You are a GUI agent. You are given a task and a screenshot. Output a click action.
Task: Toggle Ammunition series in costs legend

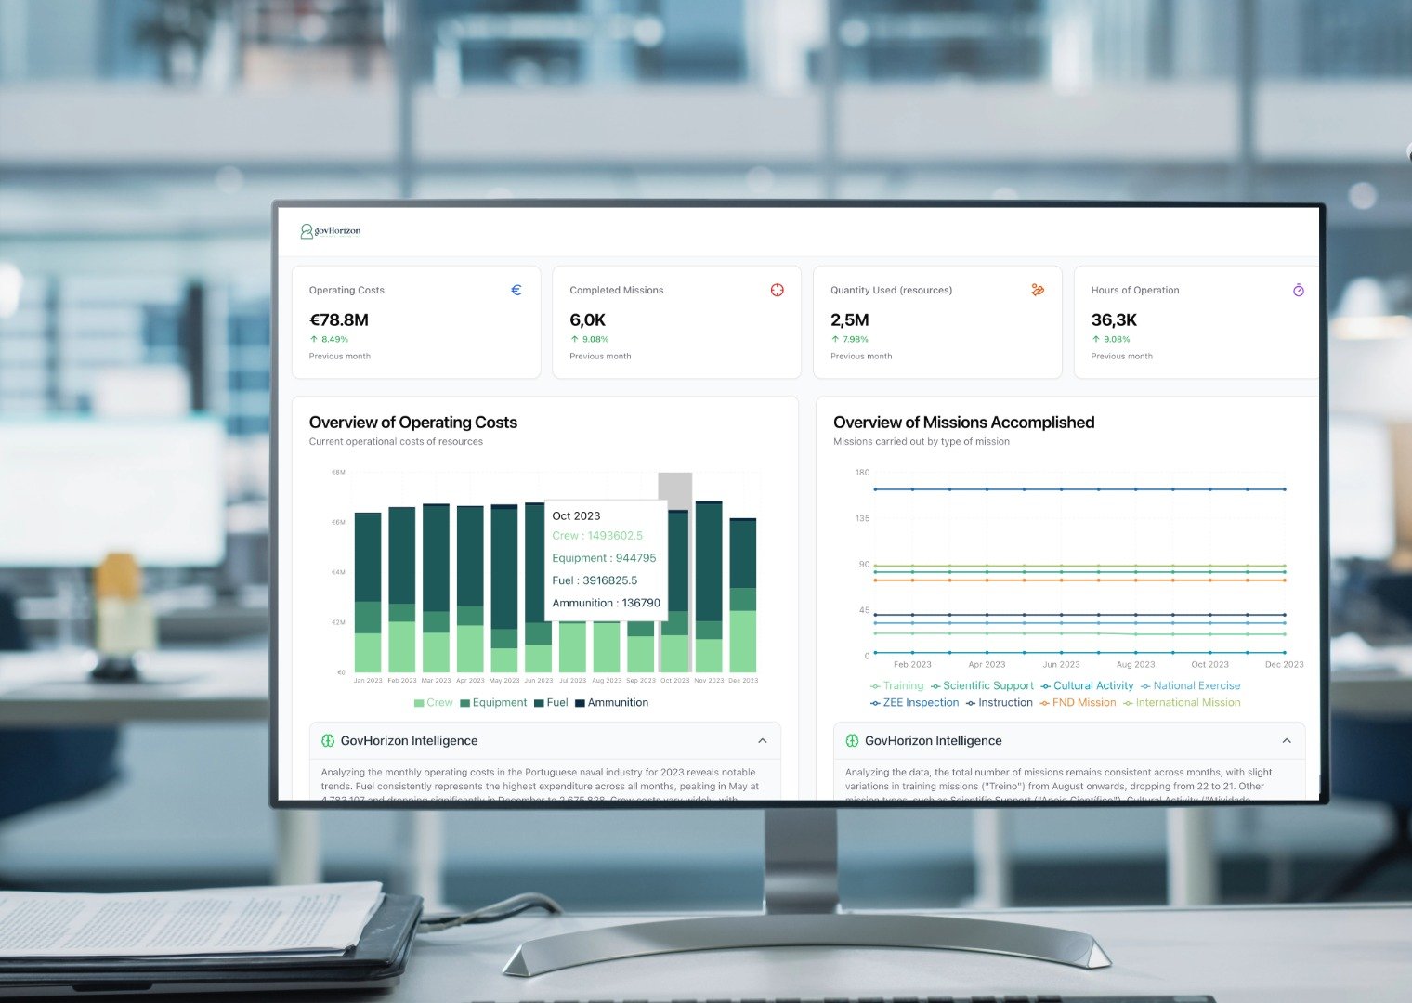pos(612,703)
